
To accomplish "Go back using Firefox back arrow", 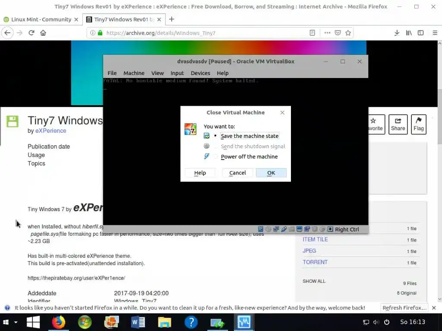I will 7,33.
